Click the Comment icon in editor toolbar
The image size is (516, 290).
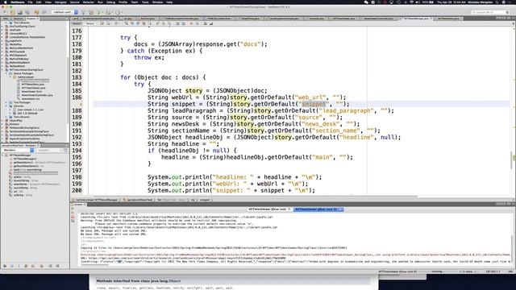pos(206,23)
